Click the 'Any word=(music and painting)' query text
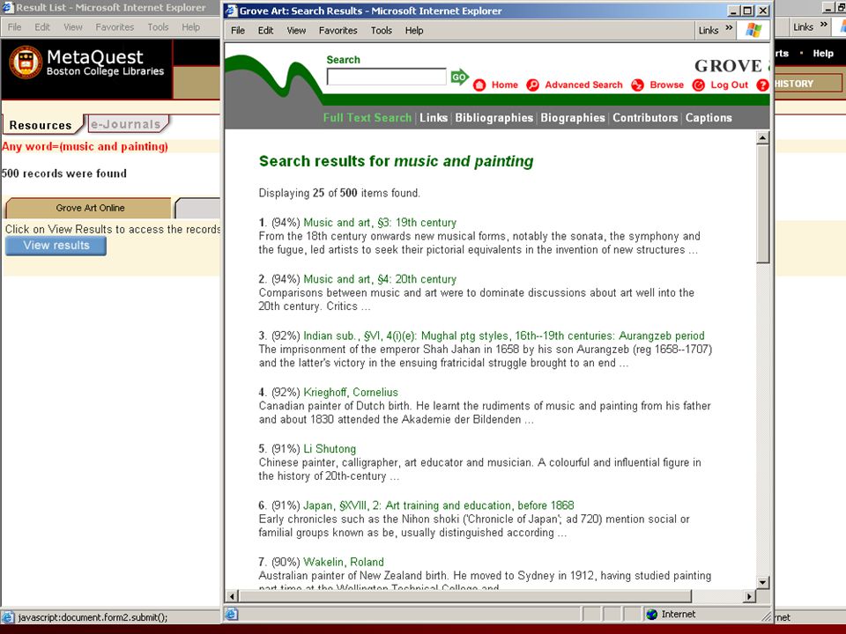Screen dimensions: 846x634 click(x=85, y=147)
